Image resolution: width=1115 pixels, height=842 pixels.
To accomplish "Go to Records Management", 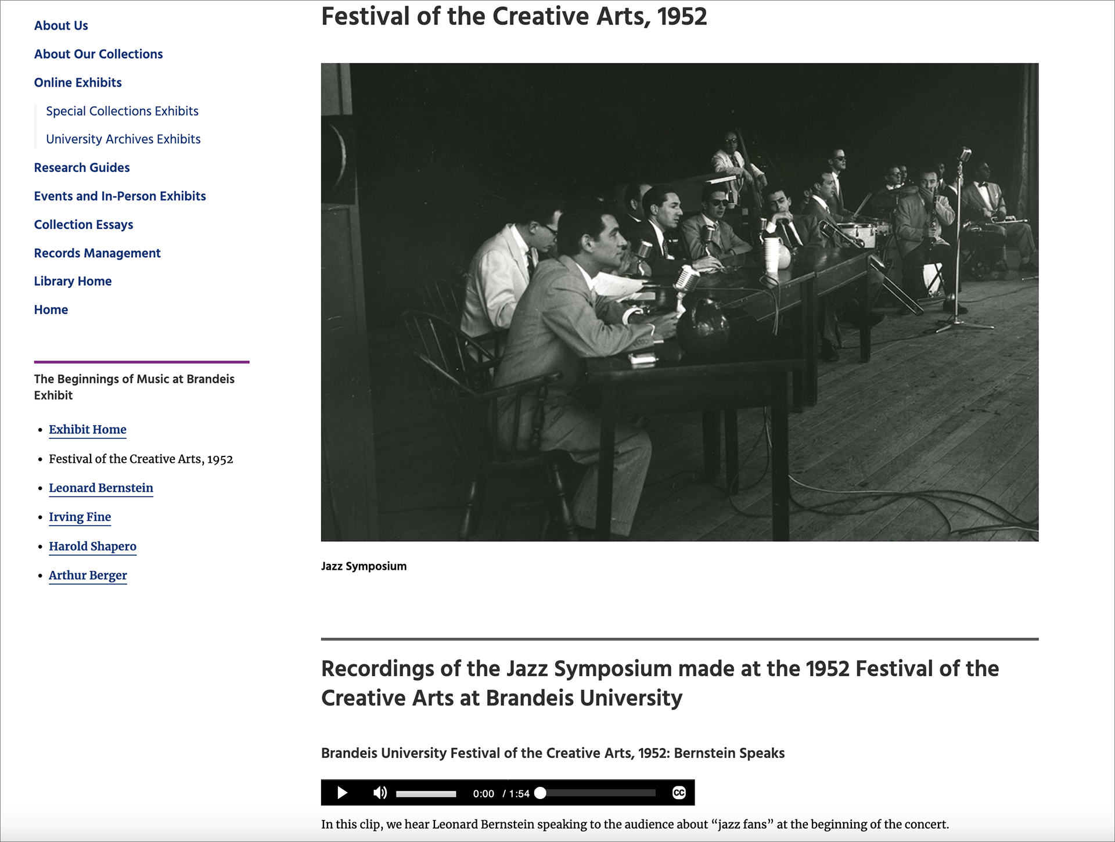I will (97, 253).
